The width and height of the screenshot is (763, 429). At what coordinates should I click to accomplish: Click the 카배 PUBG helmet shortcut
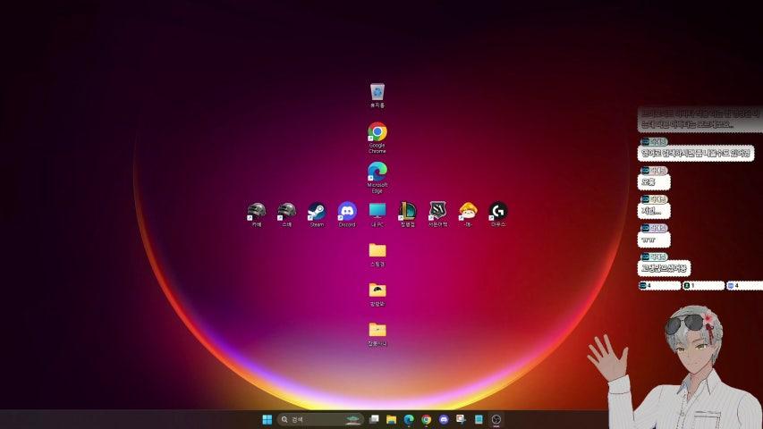click(x=257, y=211)
